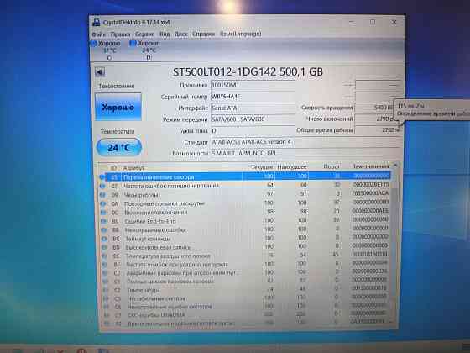Click the Стандарт ATA8-ACS field

(x=305, y=142)
